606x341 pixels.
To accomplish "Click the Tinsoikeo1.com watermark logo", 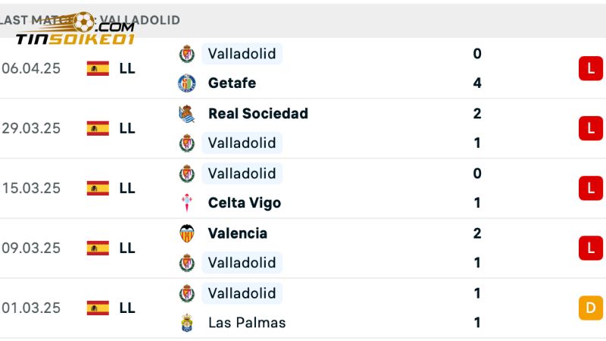I will pyautogui.click(x=74, y=32).
